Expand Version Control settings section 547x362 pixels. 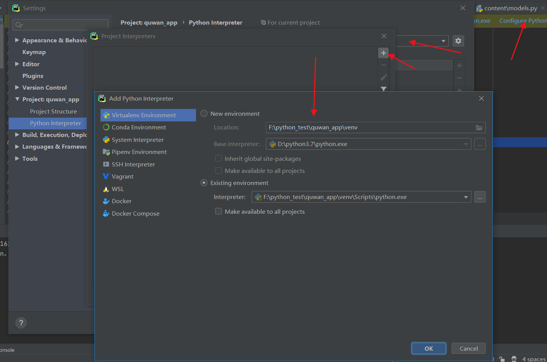point(17,87)
